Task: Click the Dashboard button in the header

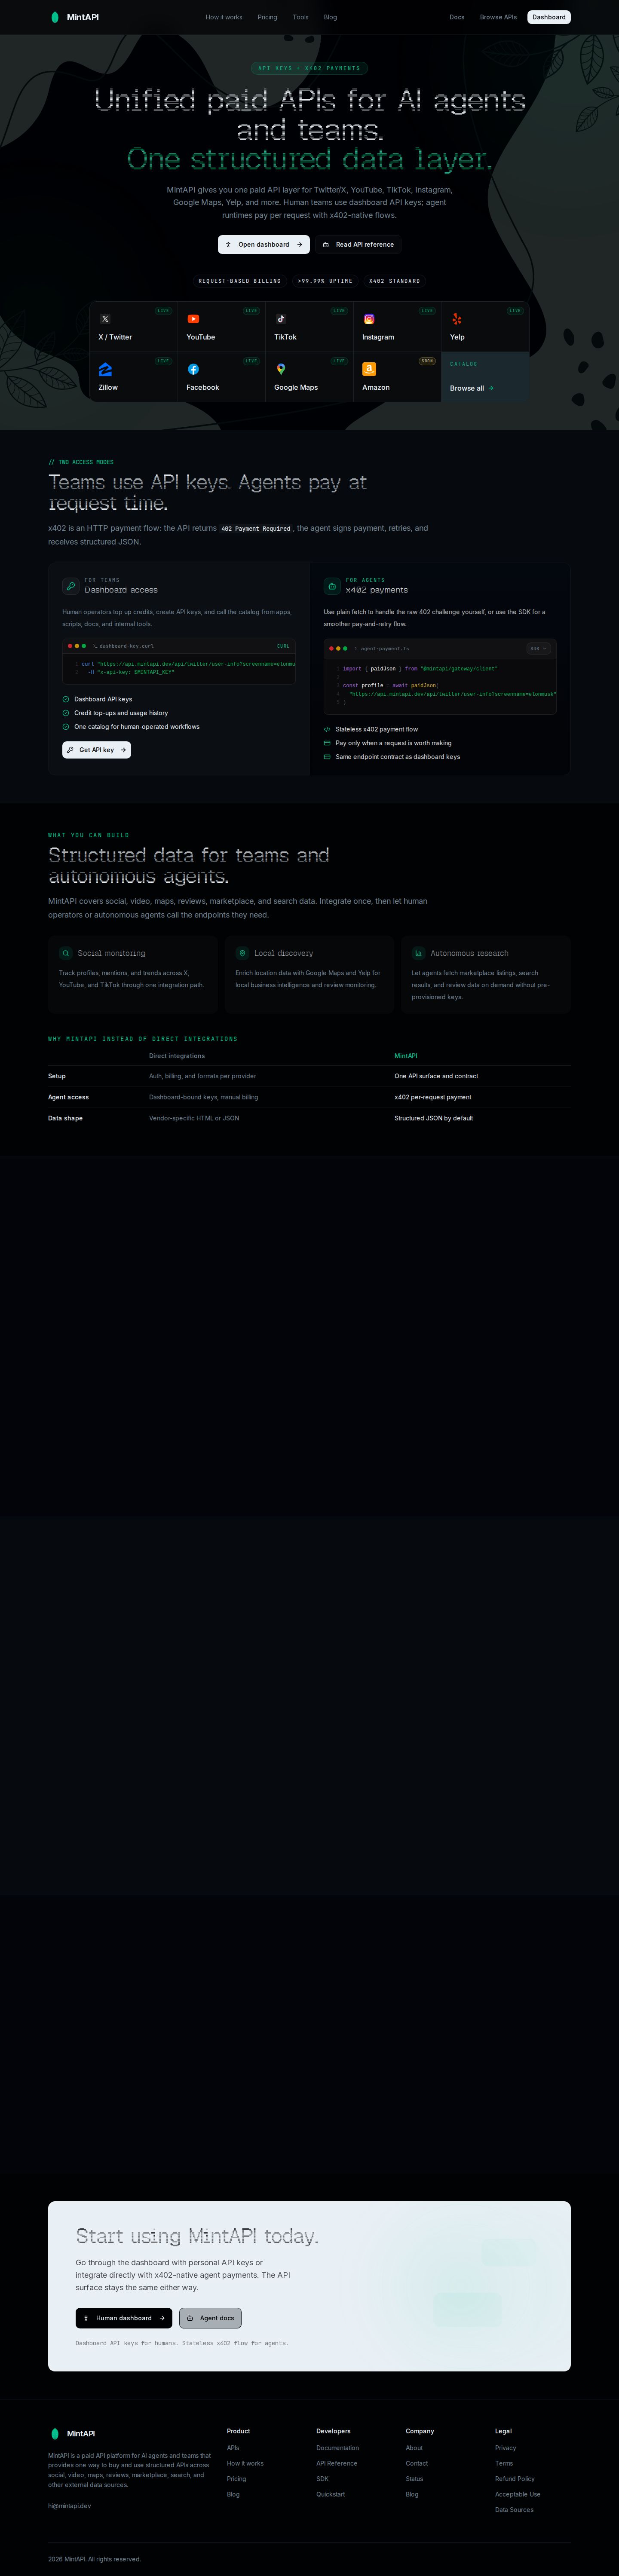Action: [549, 17]
